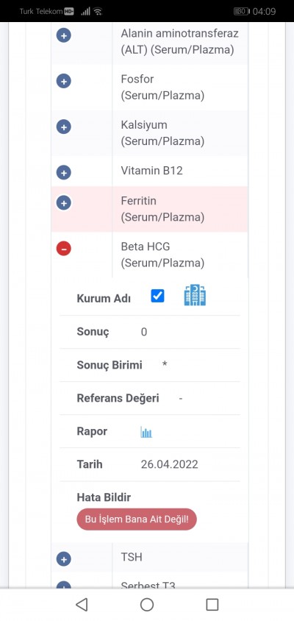Select the Vitamin B12 test name
Screen dimensions: 294x621
(x=152, y=171)
